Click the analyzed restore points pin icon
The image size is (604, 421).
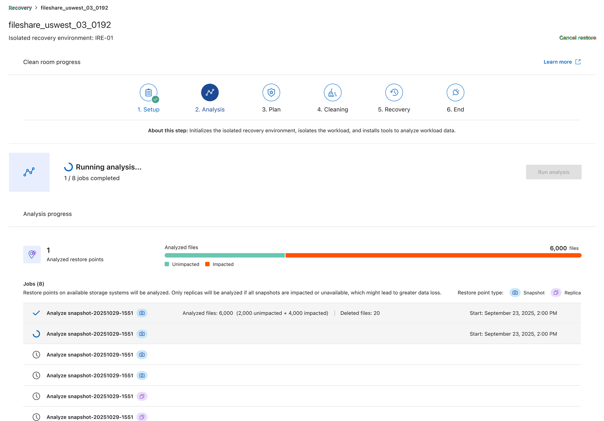coord(32,254)
